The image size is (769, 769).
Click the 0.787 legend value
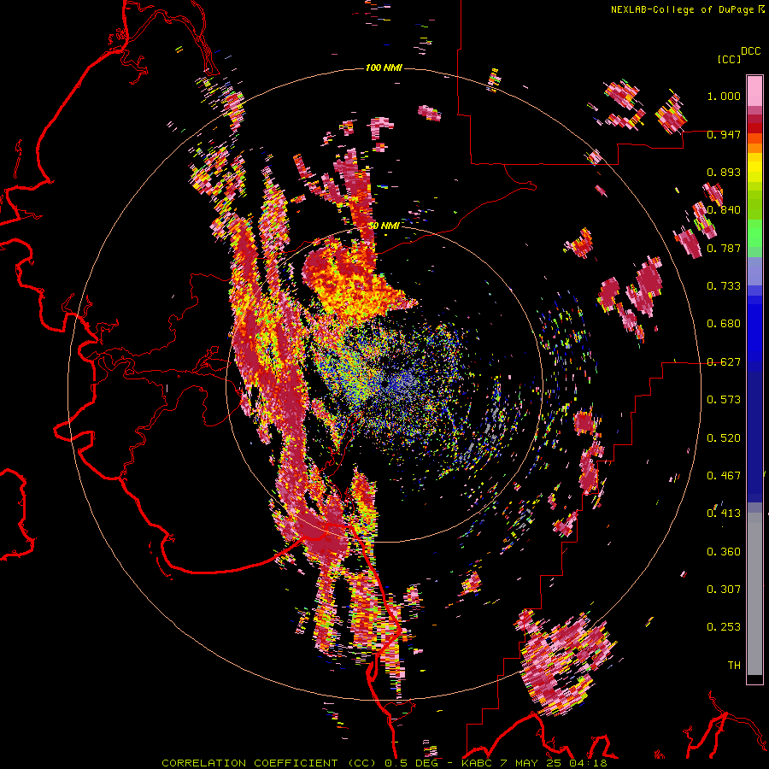(x=724, y=248)
